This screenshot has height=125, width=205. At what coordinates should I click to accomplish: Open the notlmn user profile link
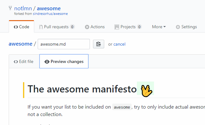pyautogui.click(x=23, y=8)
